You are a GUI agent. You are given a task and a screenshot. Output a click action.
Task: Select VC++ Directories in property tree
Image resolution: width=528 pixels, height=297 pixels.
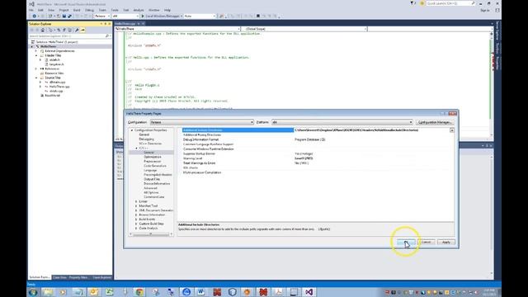(150, 144)
